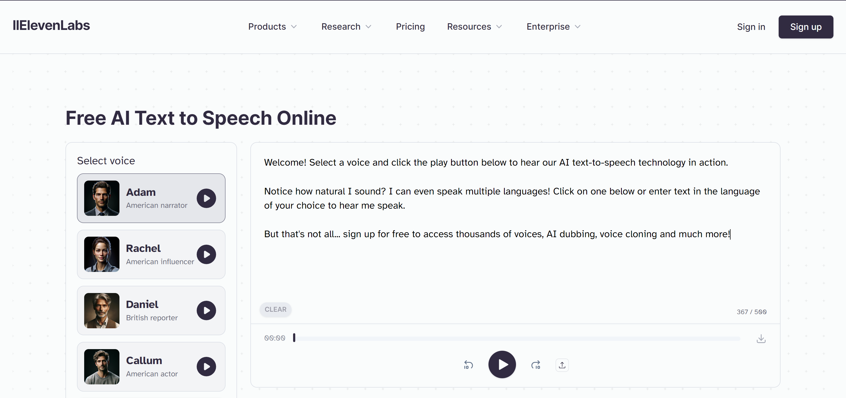The image size is (846, 398).
Task: Click the share/upload icon
Action: (x=562, y=365)
